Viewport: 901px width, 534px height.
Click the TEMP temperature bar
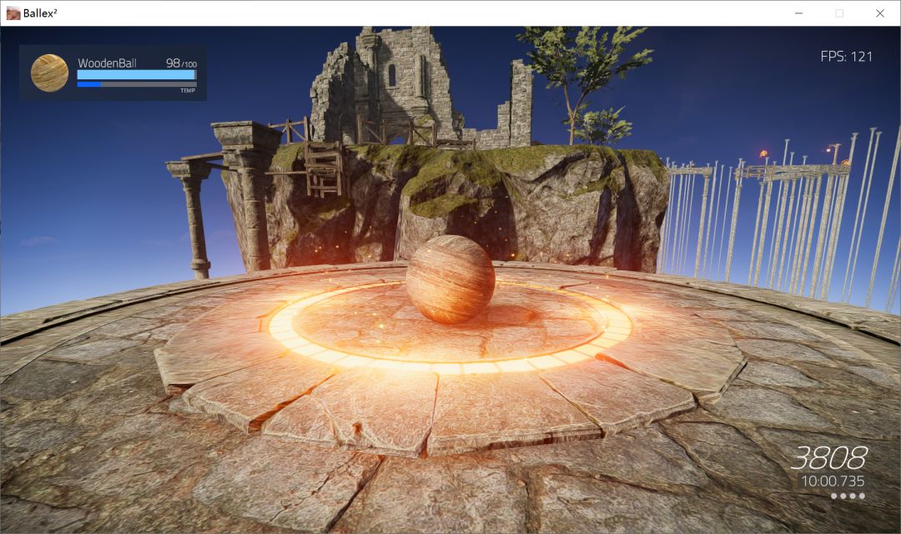point(137,84)
